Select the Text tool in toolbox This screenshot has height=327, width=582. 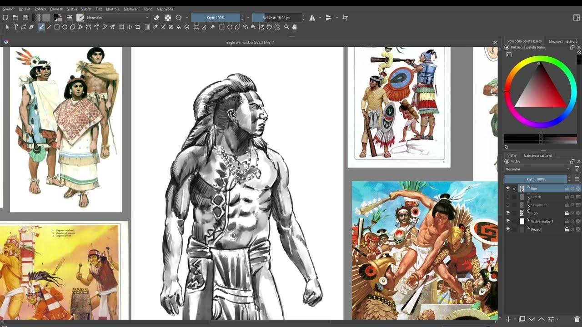coord(15,27)
